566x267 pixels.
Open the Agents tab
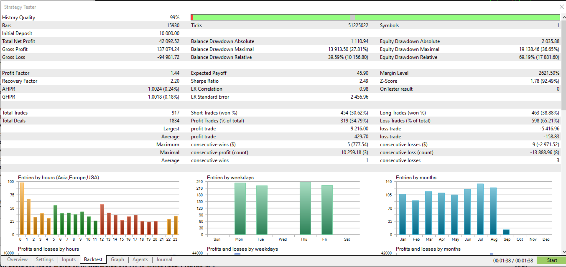(140, 260)
